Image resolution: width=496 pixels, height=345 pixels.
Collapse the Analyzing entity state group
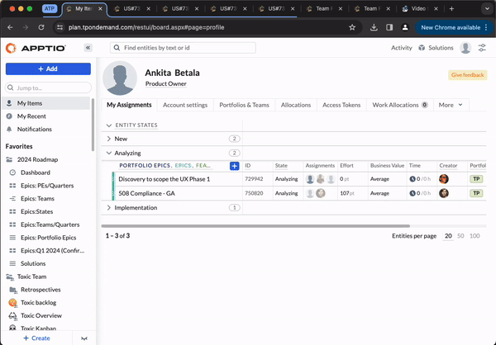[109, 153]
